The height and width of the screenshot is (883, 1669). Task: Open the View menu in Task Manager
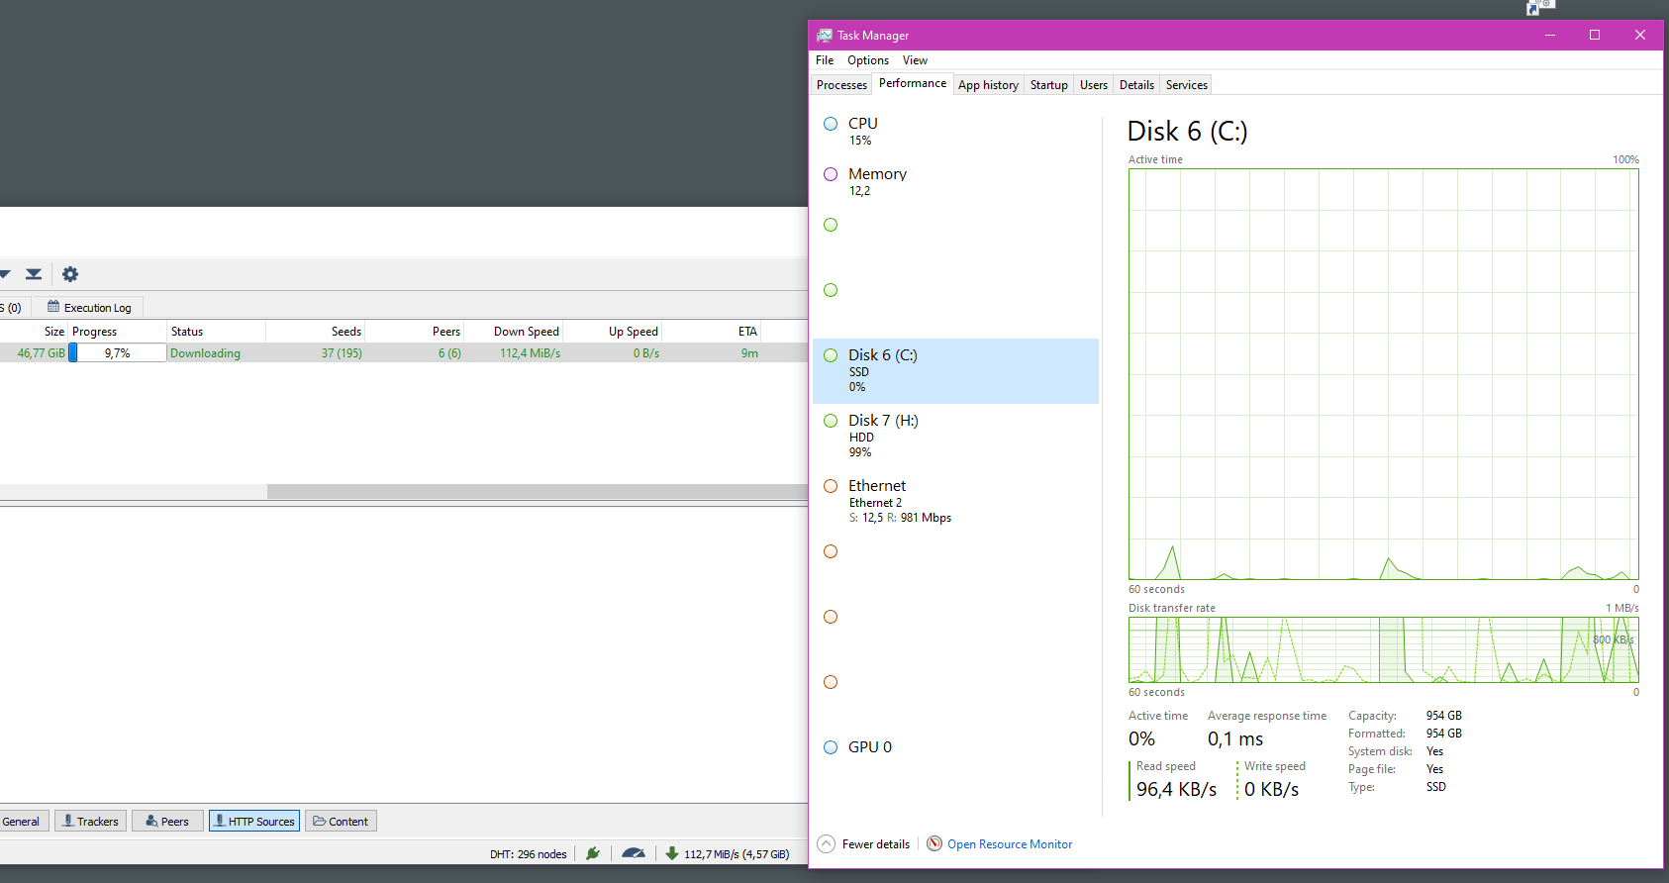point(915,60)
